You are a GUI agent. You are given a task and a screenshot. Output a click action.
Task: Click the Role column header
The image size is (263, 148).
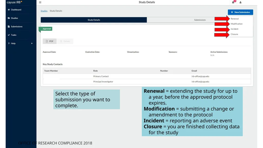[96, 71]
